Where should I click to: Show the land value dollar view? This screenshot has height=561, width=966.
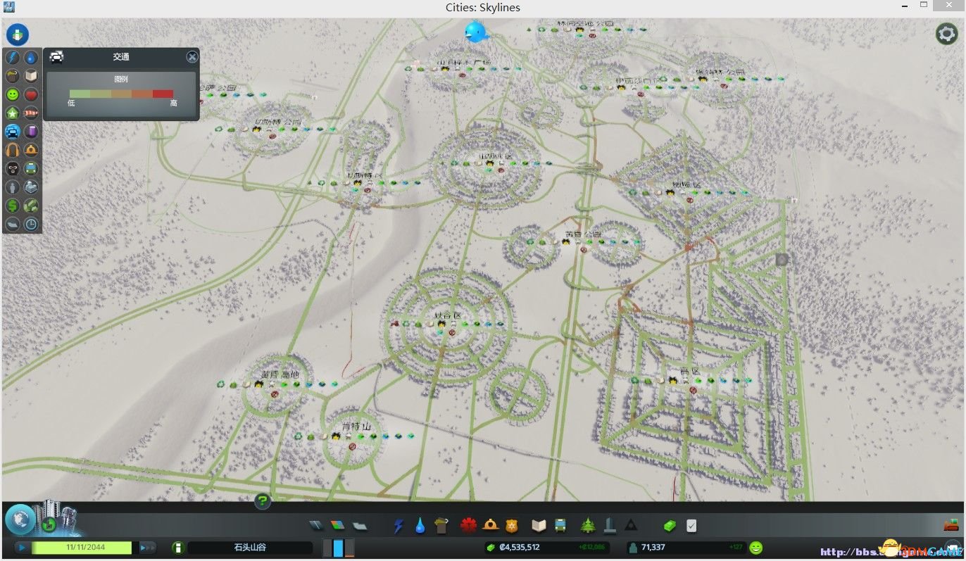pyautogui.click(x=13, y=206)
